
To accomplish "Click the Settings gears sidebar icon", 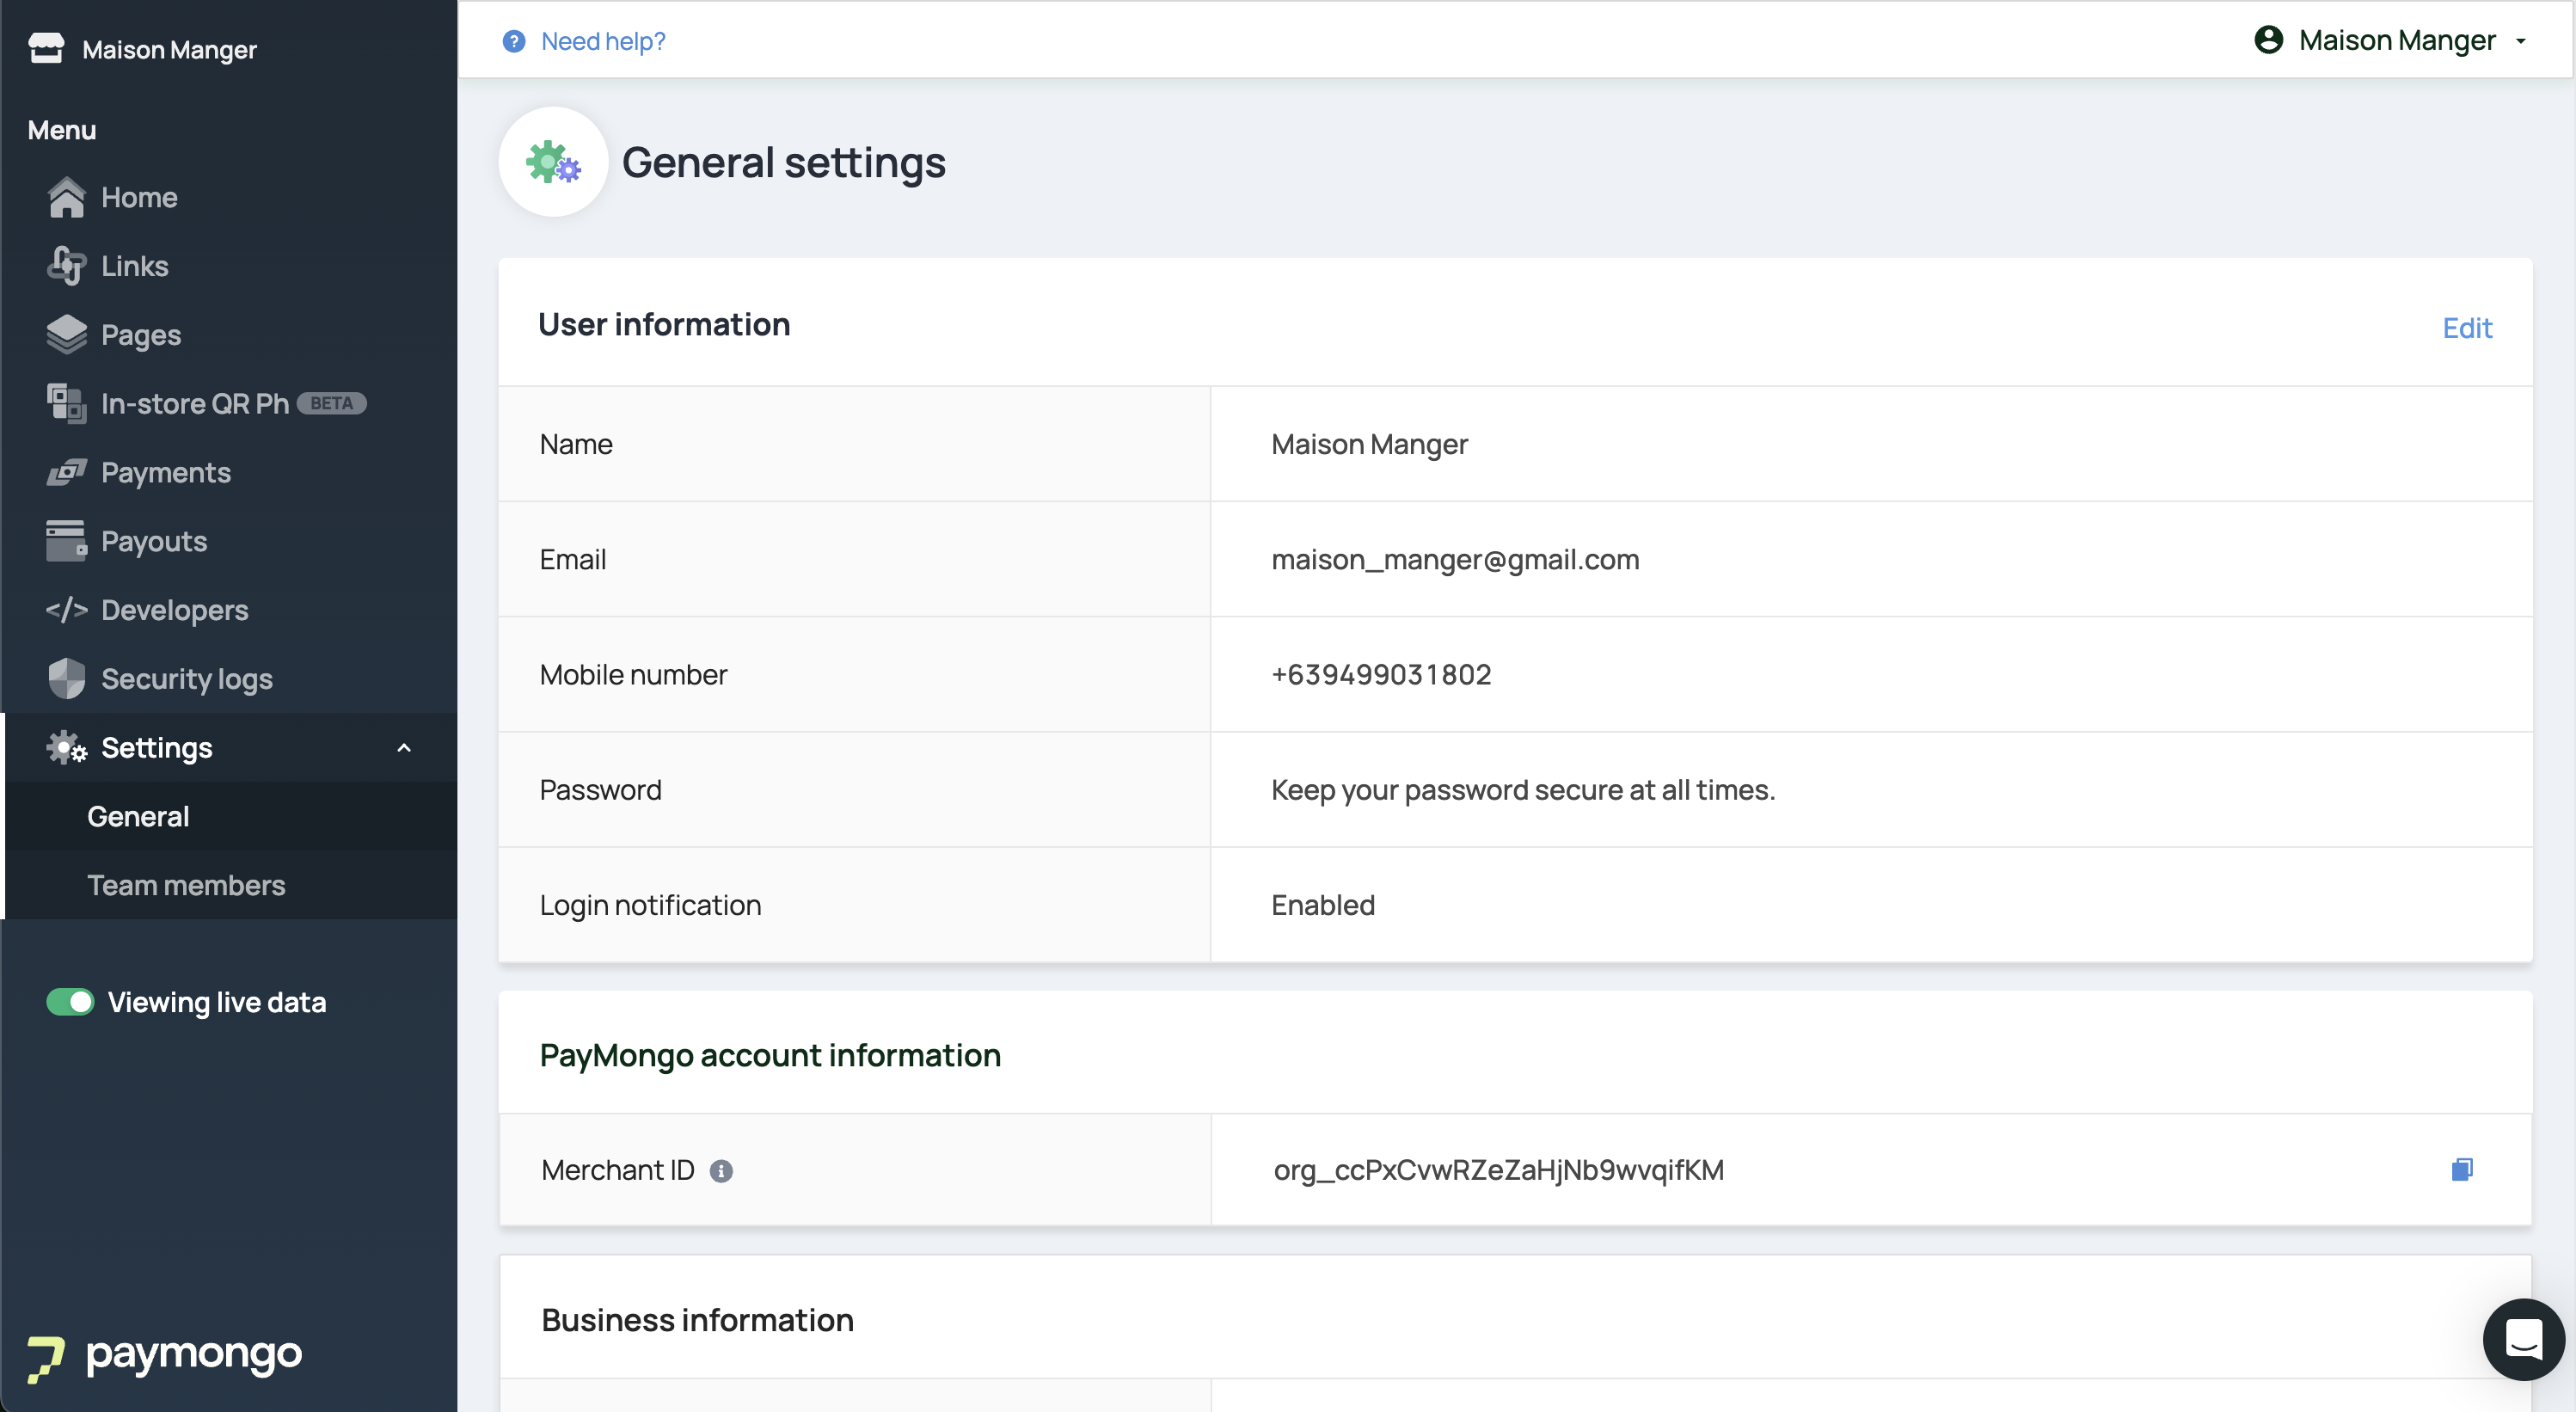I will click(66, 748).
